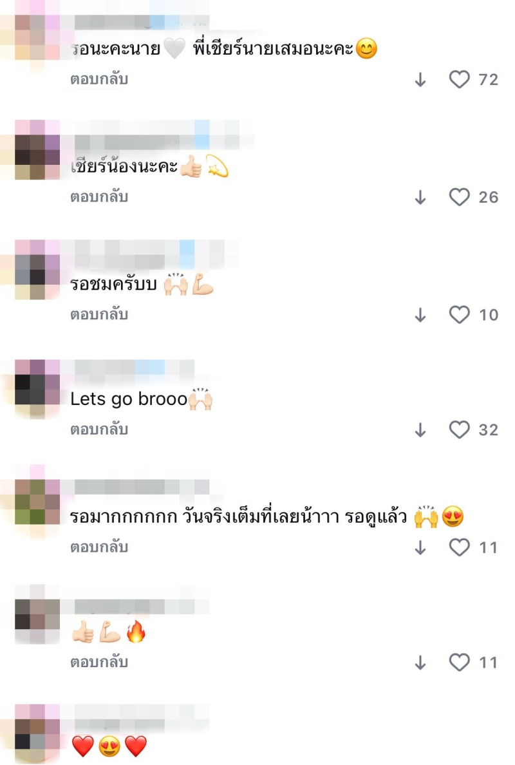
Task: Like the comment with 26 likes
Action: (459, 196)
